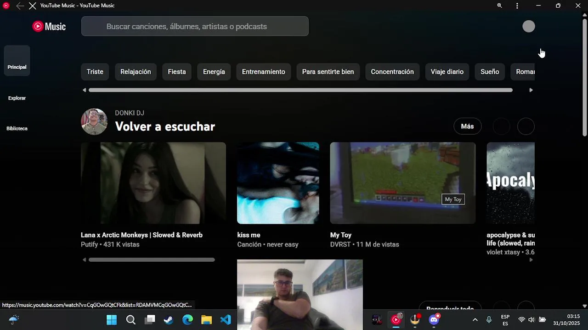Click right arrow of carousel scrollbar
This screenshot has height=330, width=588.
[x=531, y=260]
